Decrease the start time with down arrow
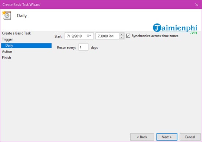Screen dimensions: 202x142 point(121,37)
